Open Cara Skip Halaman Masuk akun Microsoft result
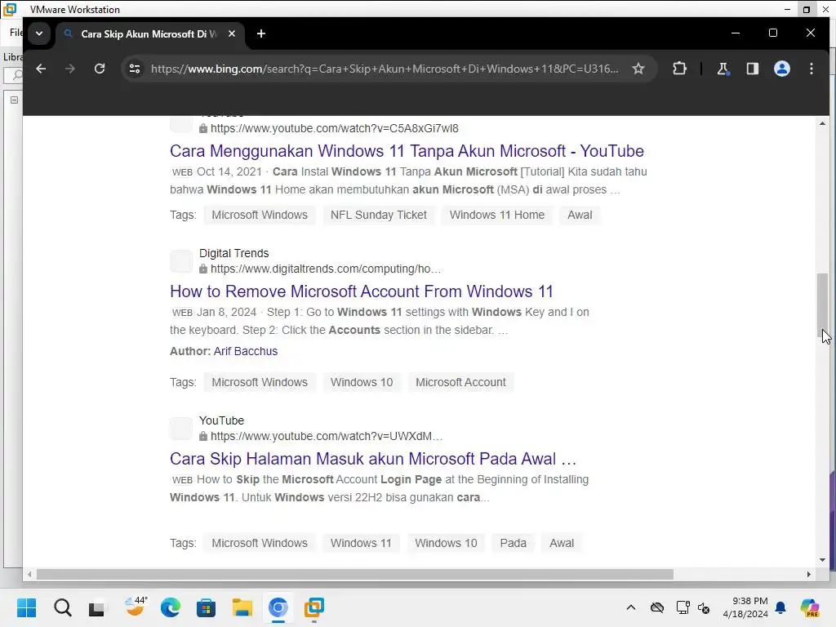 373,459
